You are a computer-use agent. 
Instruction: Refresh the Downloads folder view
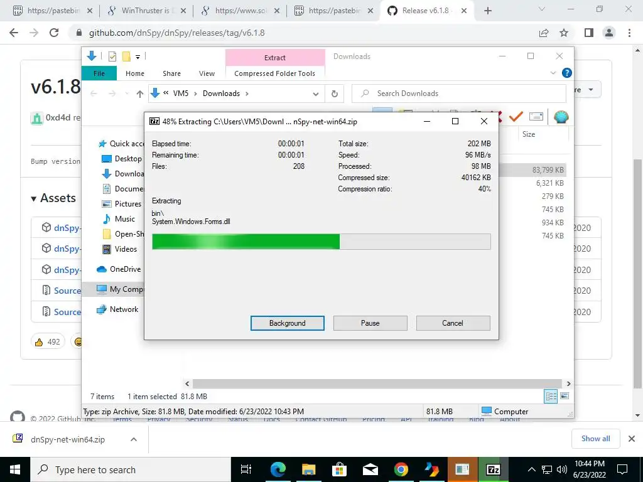tap(335, 94)
